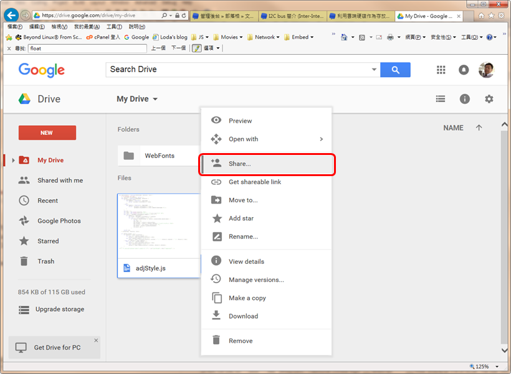Select the WebFonts folder
This screenshot has height=374, width=511.
tap(159, 156)
